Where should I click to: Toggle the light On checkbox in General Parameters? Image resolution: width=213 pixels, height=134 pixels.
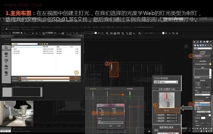(196, 85)
